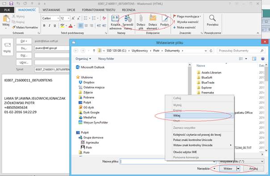Viewport: 270px width, 176px height.
Task: Click the UDW... bcc button
Action: click(24, 63)
